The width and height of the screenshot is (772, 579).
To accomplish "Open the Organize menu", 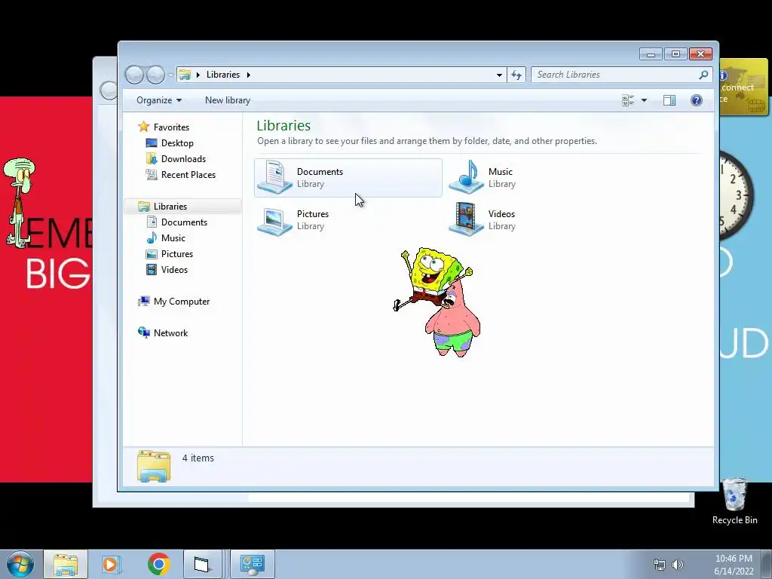I will tap(159, 100).
